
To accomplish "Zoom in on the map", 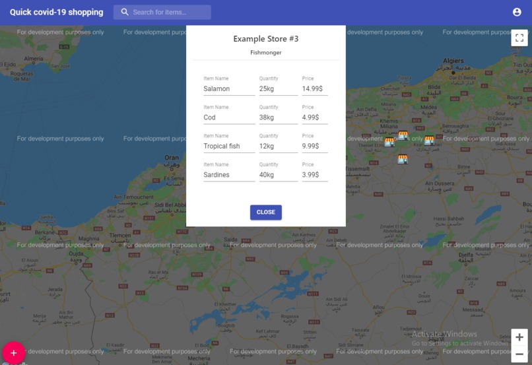I will click(519, 337).
